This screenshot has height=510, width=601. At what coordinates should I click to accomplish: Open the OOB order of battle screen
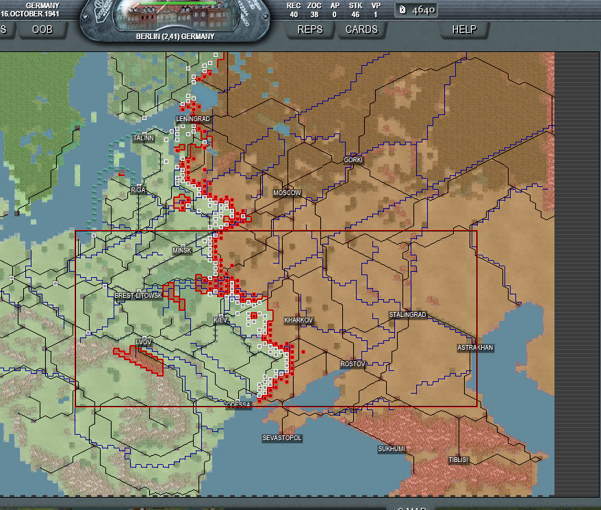[42, 29]
